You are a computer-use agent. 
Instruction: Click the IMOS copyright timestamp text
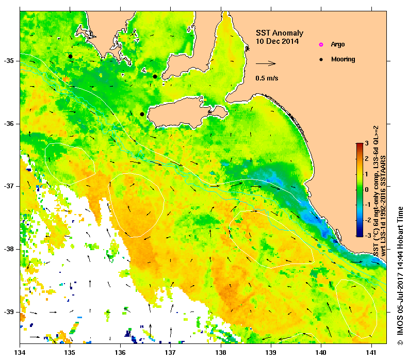400,276
